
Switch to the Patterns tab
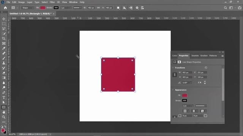pos(213,56)
